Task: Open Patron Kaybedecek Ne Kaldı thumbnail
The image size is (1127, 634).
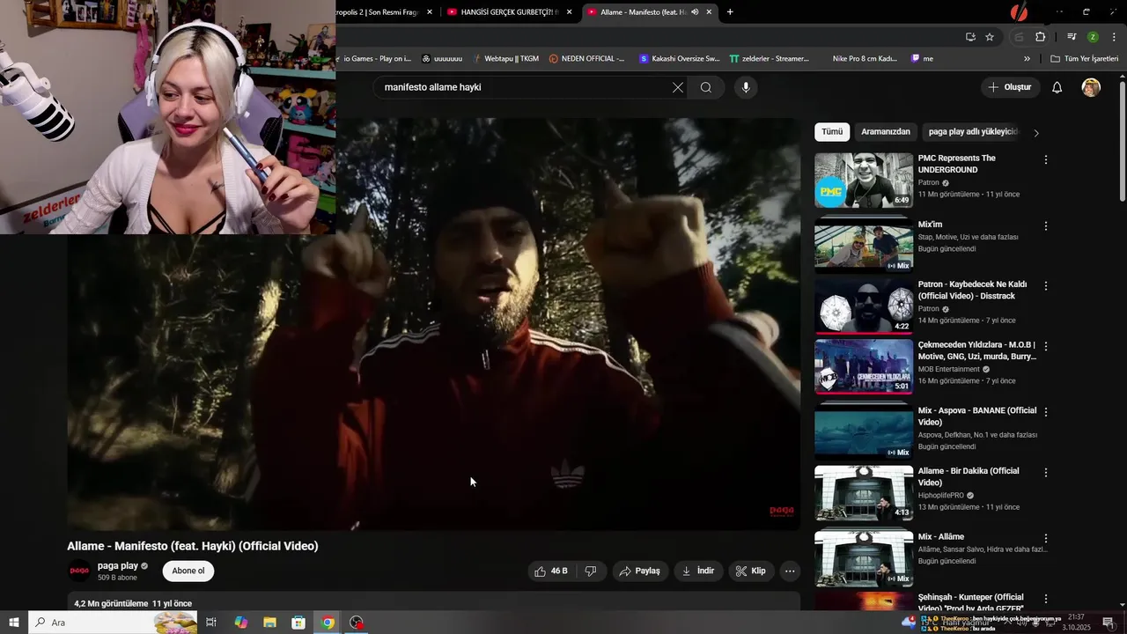Action: pyautogui.click(x=864, y=306)
